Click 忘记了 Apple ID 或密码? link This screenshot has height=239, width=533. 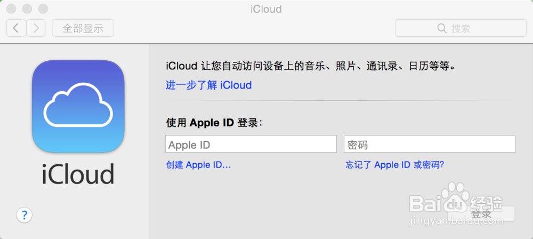pyautogui.click(x=394, y=165)
